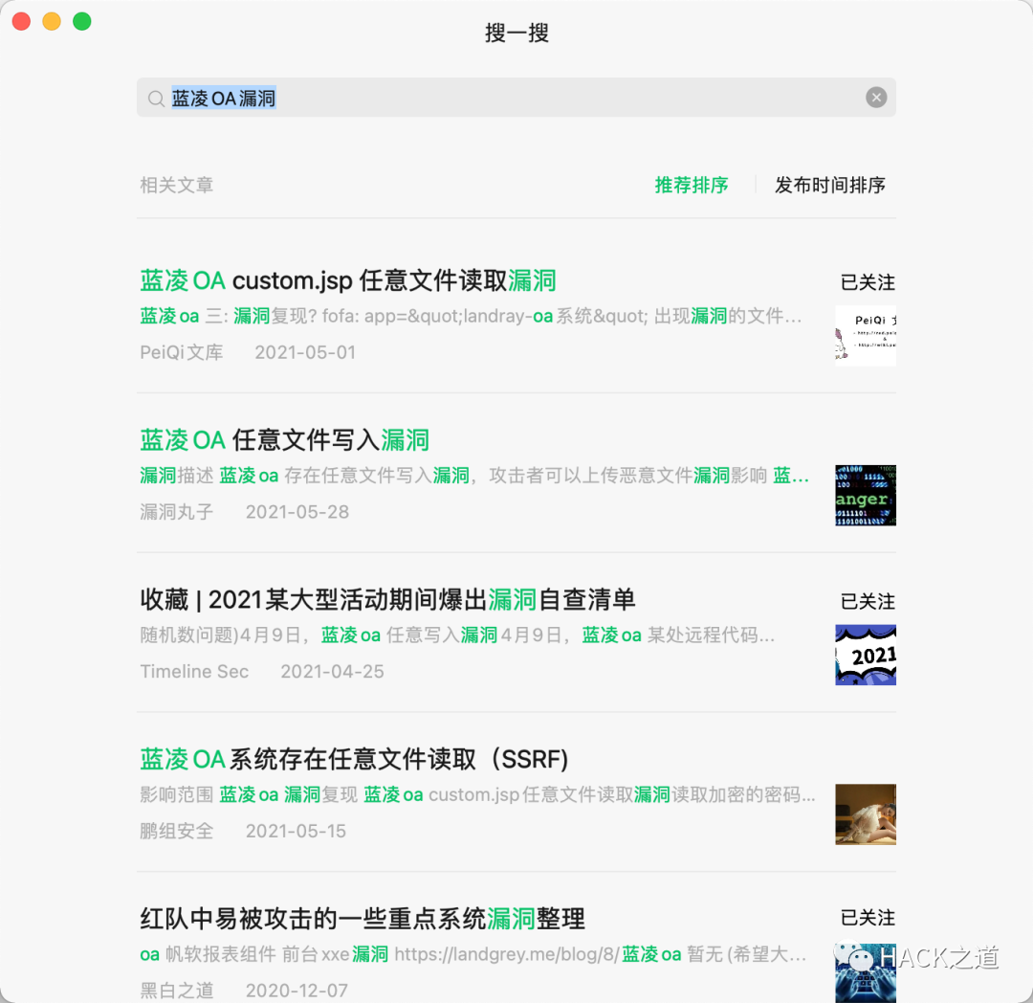
Task: Click the date 2020-12-07
Action: coord(297,991)
